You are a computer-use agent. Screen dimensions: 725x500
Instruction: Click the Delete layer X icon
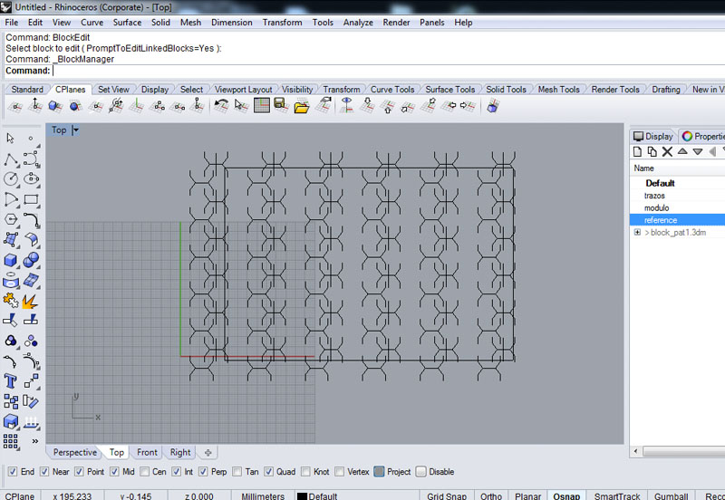(x=667, y=151)
